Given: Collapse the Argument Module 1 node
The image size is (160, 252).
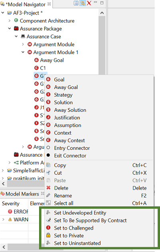Looking at the screenshot, I should click(x=23, y=52).
